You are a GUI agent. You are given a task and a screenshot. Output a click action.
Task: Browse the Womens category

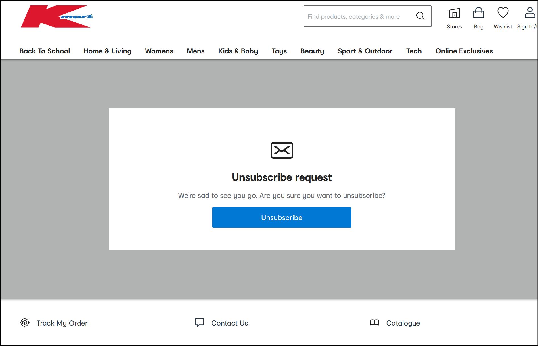(x=159, y=51)
